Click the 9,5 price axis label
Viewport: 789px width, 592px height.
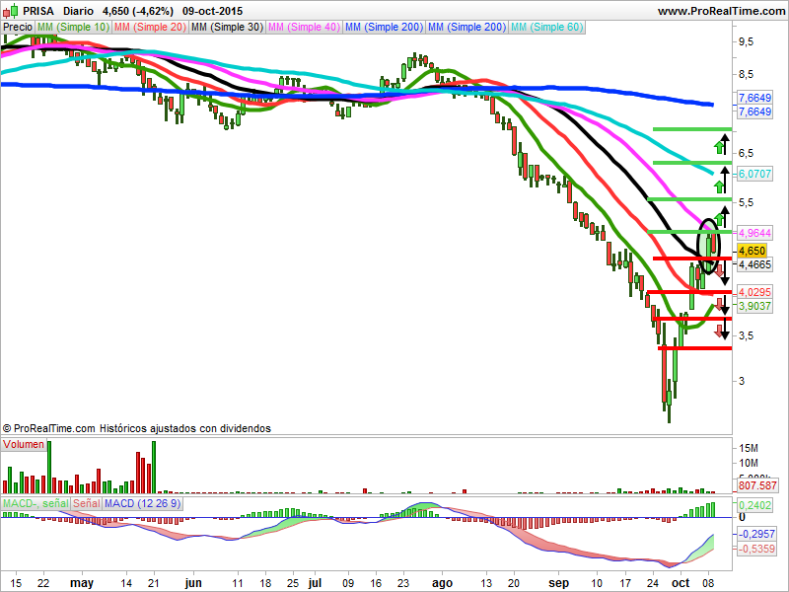(746, 42)
